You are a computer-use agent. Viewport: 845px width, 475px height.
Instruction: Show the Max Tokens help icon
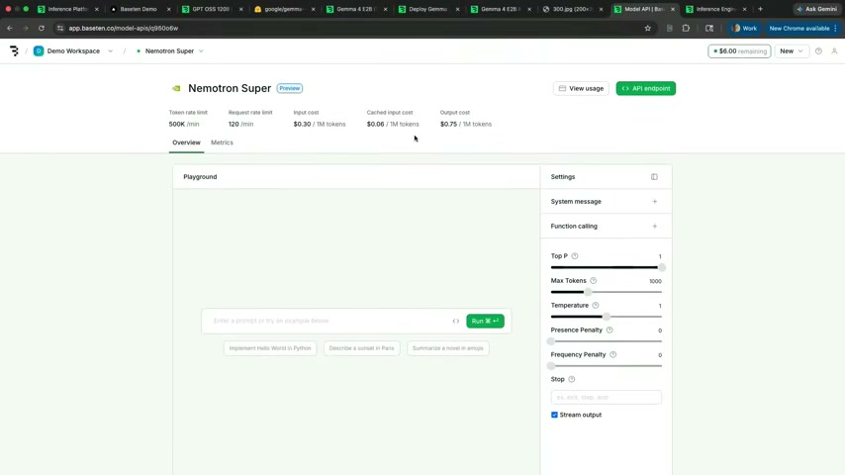(594, 281)
